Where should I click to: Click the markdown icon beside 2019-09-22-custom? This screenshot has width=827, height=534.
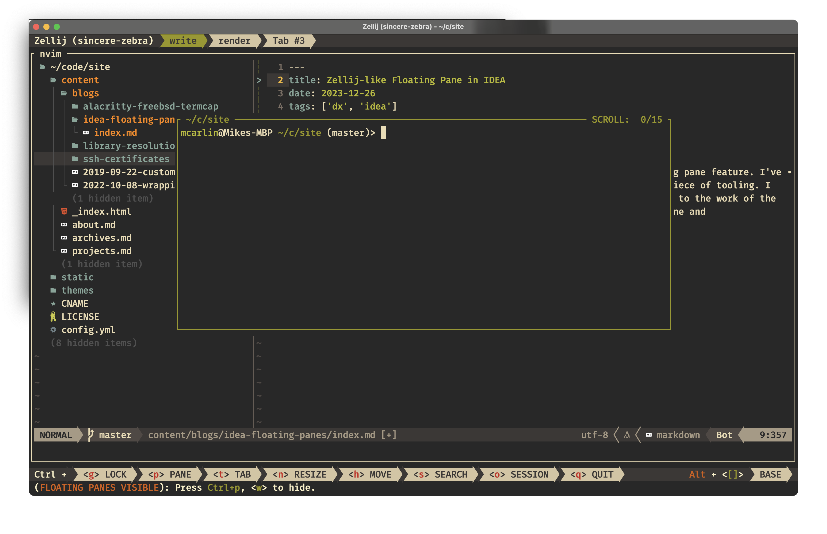[x=75, y=172]
